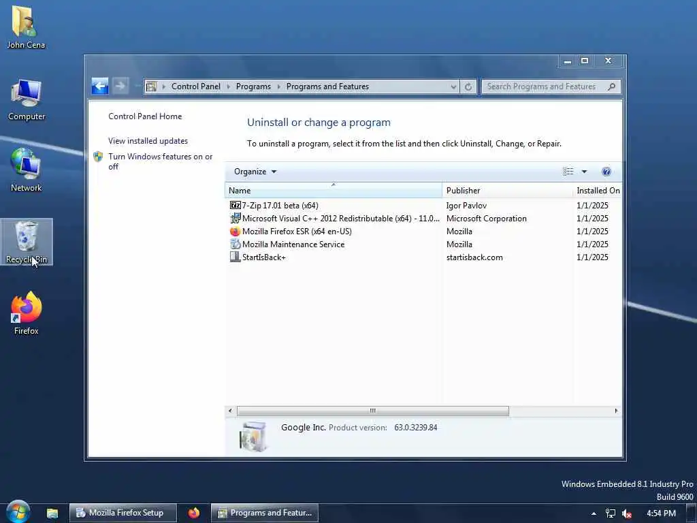Click the product version 63.0.3239.84 text
The height and width of the screenshot is (523, 697).
(x=416, y=428)
